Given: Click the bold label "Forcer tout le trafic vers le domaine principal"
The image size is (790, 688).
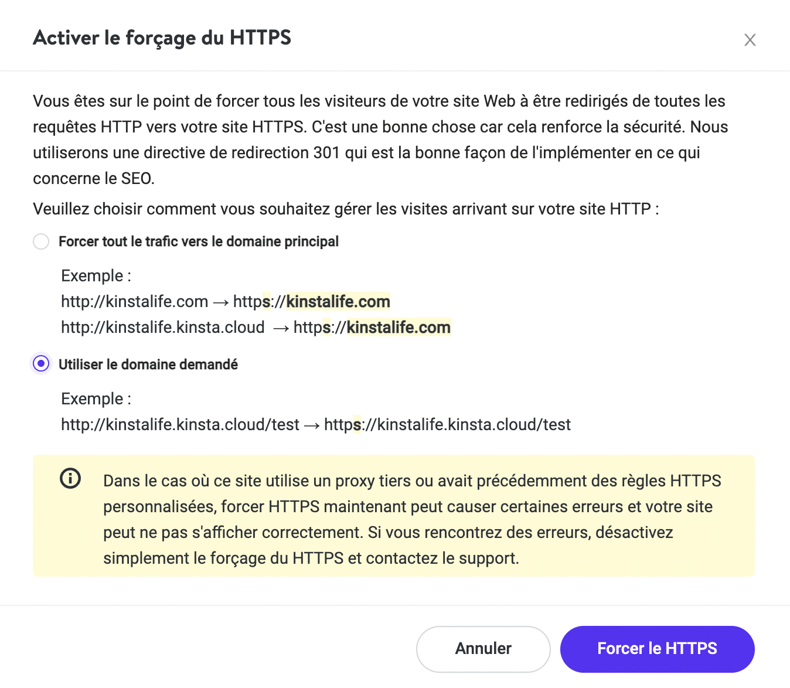Looking at the screenshot, I should 198,241.
